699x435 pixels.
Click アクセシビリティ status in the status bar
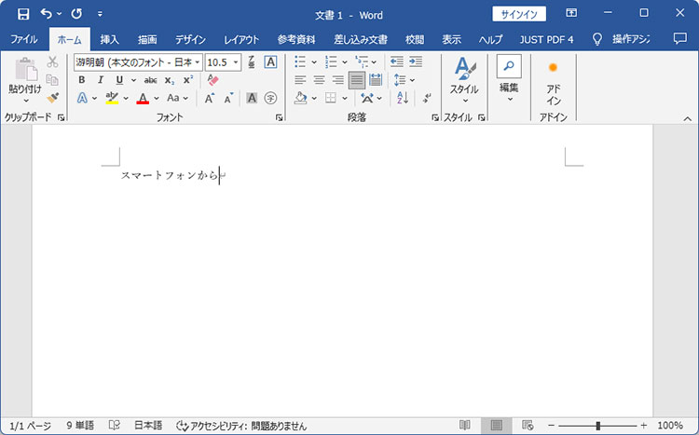(240, 425)
